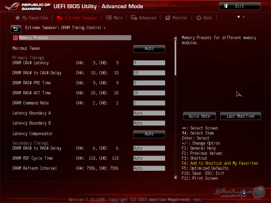Click the Advanced tab icon
This screenshot has width=271, height=203.
pos(134,18)
